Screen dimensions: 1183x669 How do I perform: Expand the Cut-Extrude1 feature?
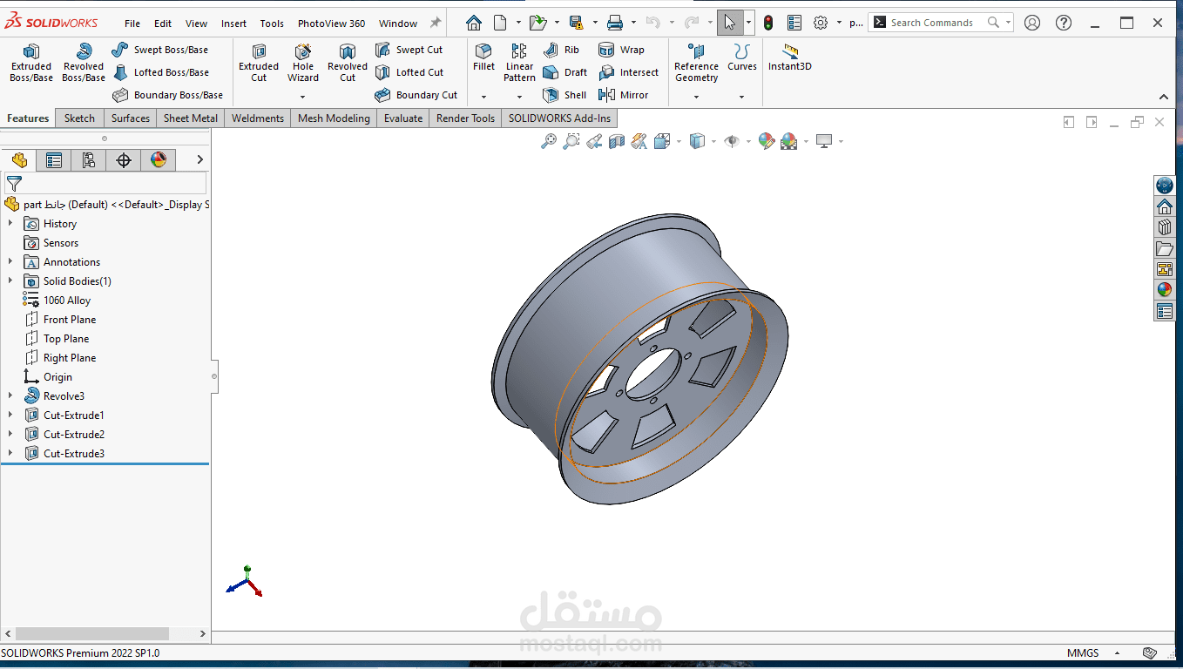(10, 416)
